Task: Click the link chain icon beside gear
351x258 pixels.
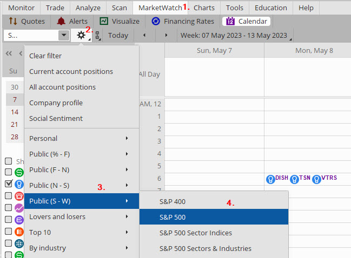Action: pyautogui.click(x=97, y=36)
